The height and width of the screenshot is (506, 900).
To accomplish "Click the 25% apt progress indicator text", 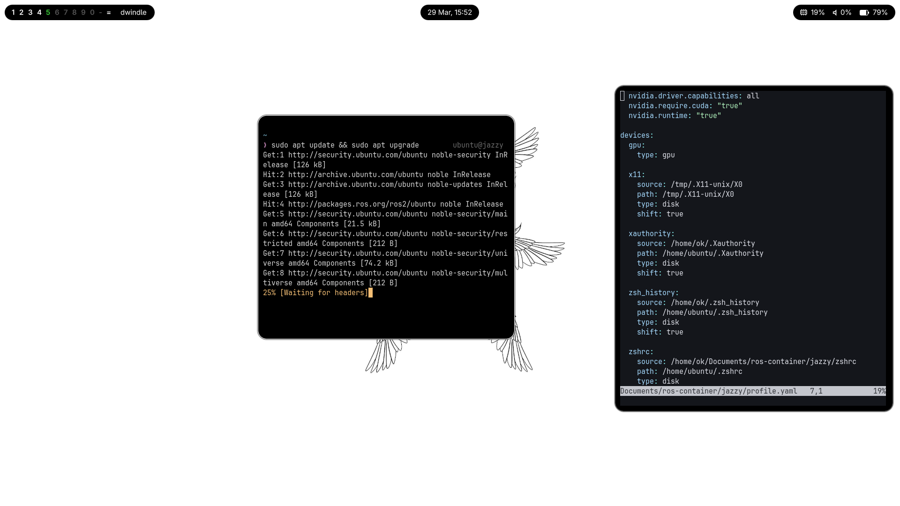I will (269, 293).
